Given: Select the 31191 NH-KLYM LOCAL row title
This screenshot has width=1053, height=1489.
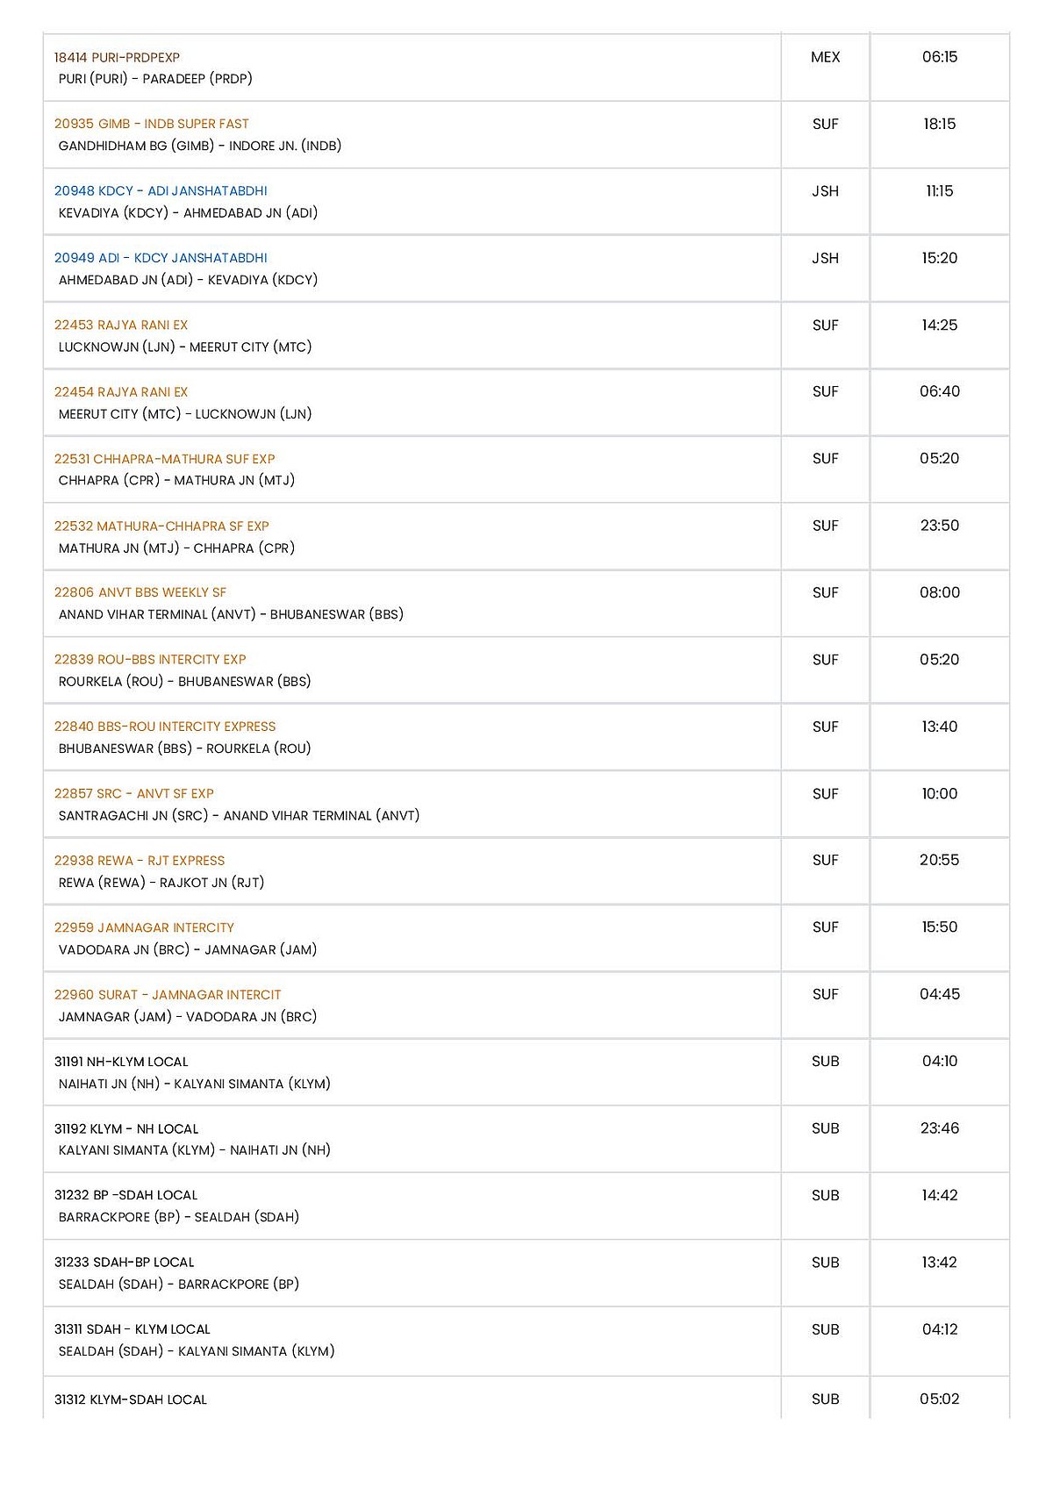Looking at the screenshot, I should (x=121, y=1062).
